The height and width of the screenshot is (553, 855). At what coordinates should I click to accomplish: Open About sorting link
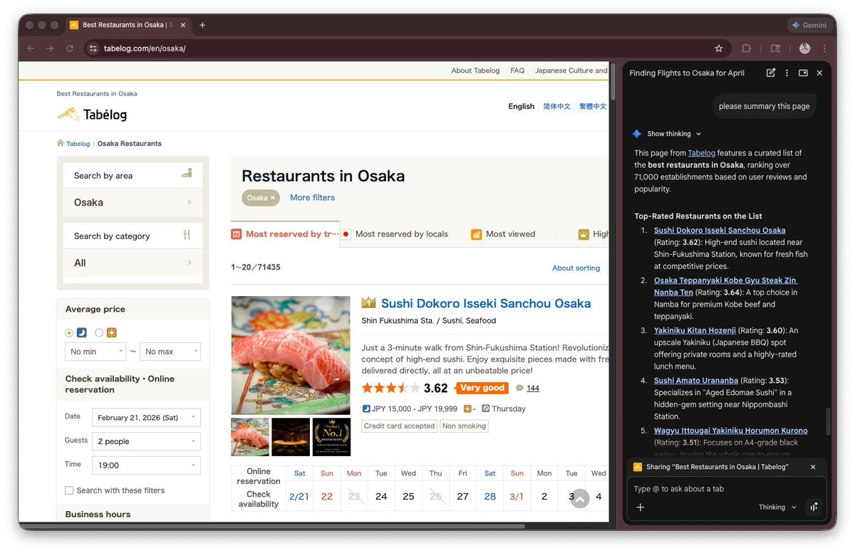[576, 268]
